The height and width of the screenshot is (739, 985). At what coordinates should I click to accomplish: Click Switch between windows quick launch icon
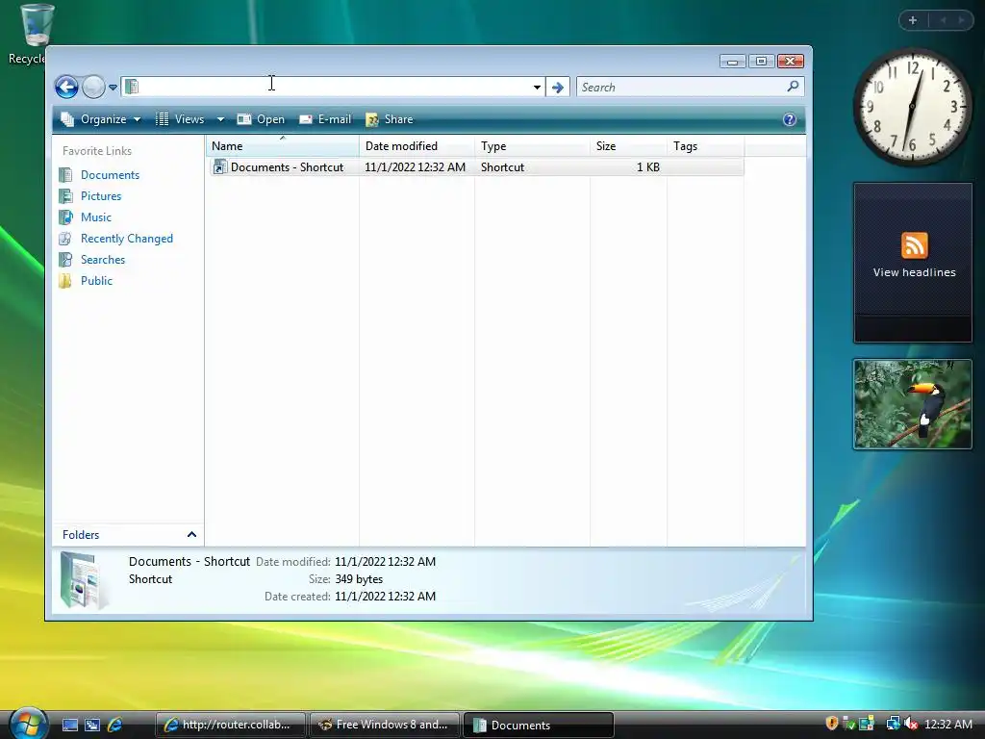point(92,725)
